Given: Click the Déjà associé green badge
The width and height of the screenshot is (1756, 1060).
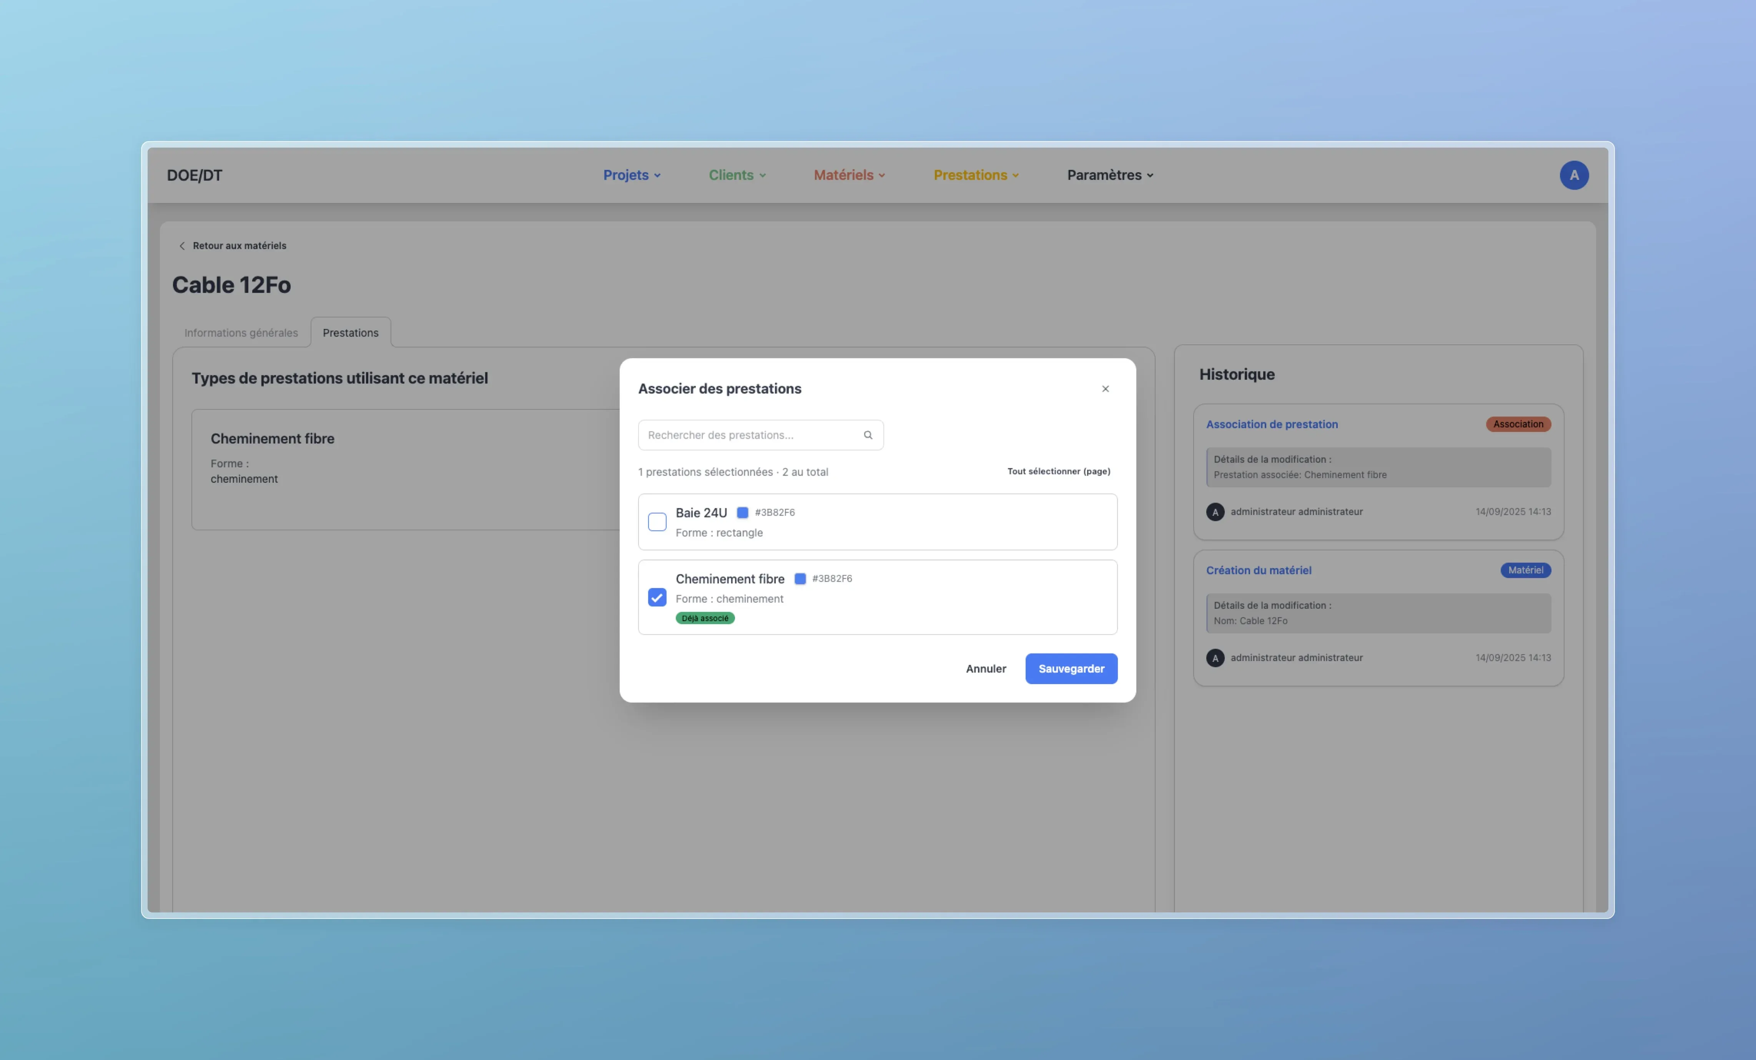Looking at the screenshot, I should [705, 618].
